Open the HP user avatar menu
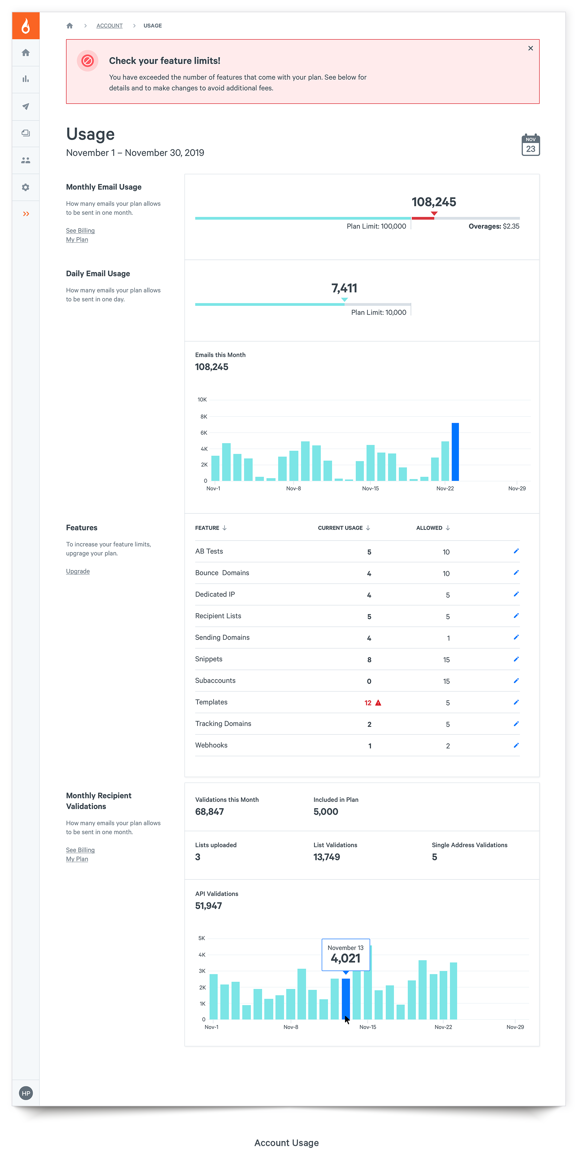580x1173 pixels. click(x=26, y=1093)
